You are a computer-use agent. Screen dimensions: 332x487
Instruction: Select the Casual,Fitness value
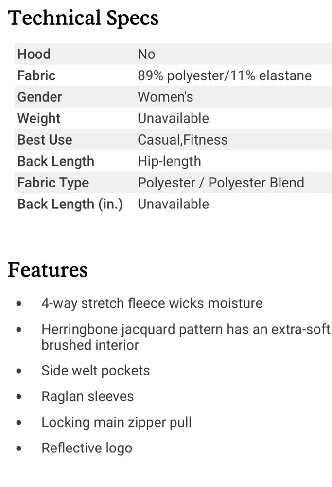(x=182, y=140)
